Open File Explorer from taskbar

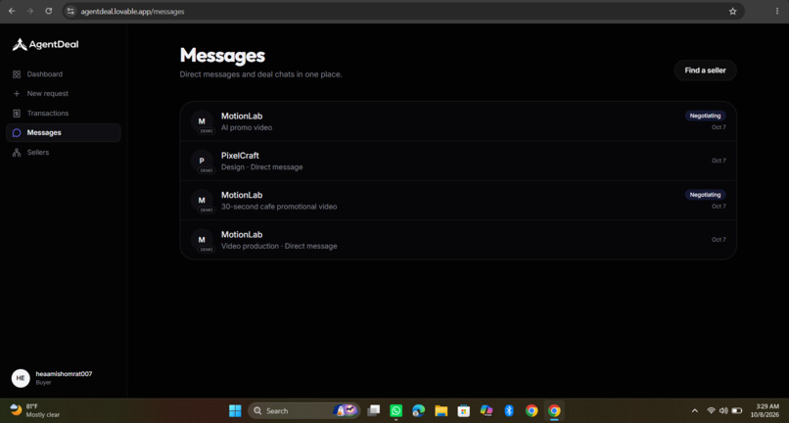[x=441, y=411]
